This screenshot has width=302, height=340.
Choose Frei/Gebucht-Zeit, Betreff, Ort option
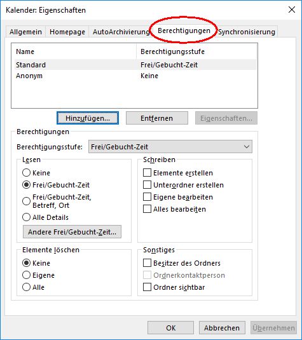tap(26, 201)
